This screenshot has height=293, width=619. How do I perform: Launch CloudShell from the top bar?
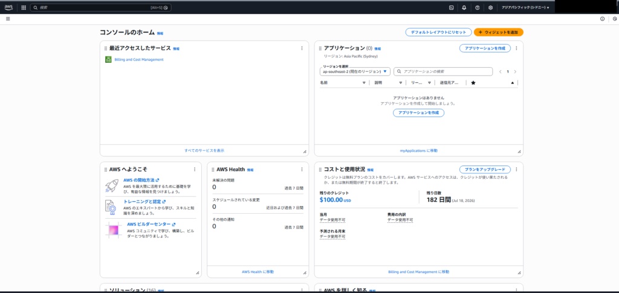point(451,8)
